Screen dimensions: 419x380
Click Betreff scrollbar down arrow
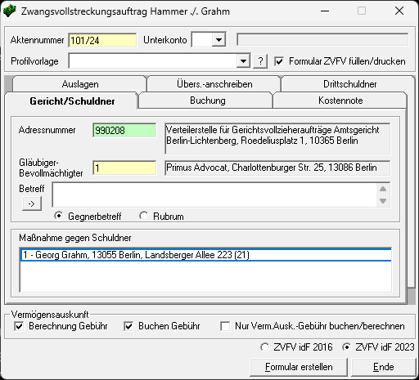coord(383,201)
